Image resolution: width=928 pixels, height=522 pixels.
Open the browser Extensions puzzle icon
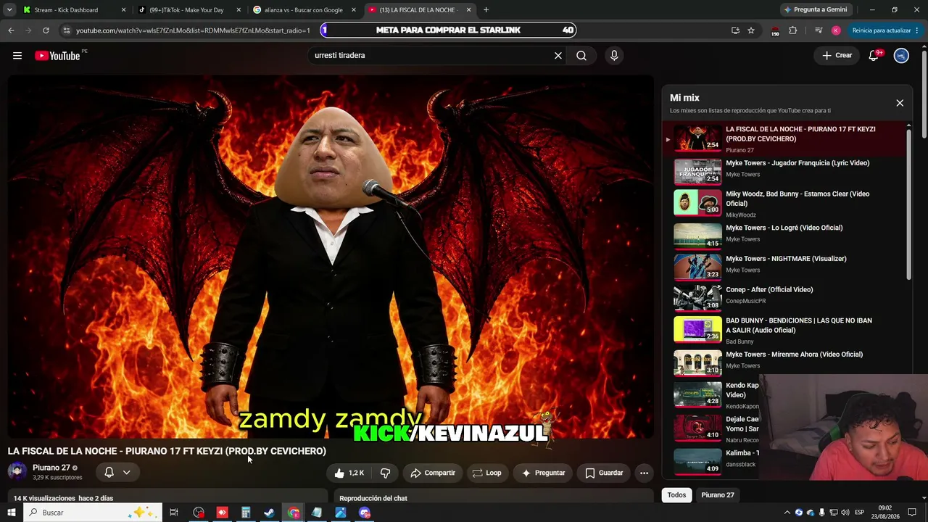(792, 30)
